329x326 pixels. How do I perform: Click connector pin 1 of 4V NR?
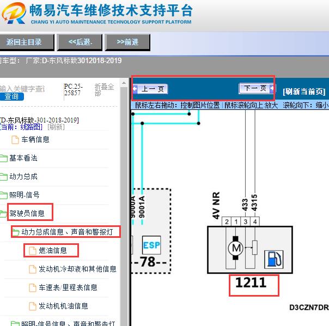pos(236,222)
